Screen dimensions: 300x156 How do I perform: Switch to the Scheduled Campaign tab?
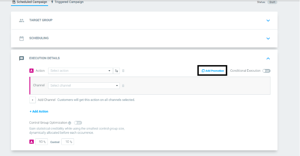pos(30,2)
